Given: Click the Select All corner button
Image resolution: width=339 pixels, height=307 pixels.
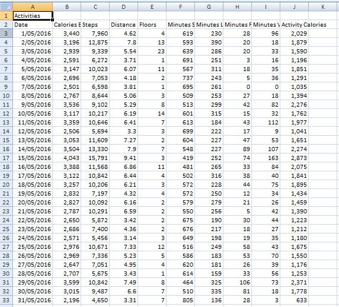Looking at the screenshot, I should click(x=7, y=7).
